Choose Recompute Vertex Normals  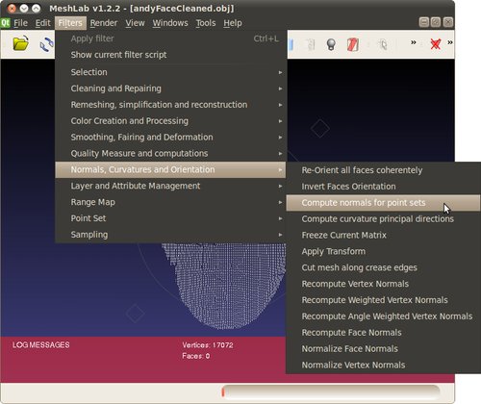pos(383,284)
